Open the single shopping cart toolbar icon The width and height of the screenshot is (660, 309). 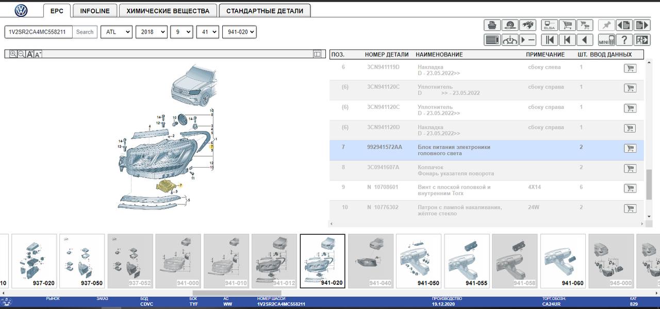point(567,25)
